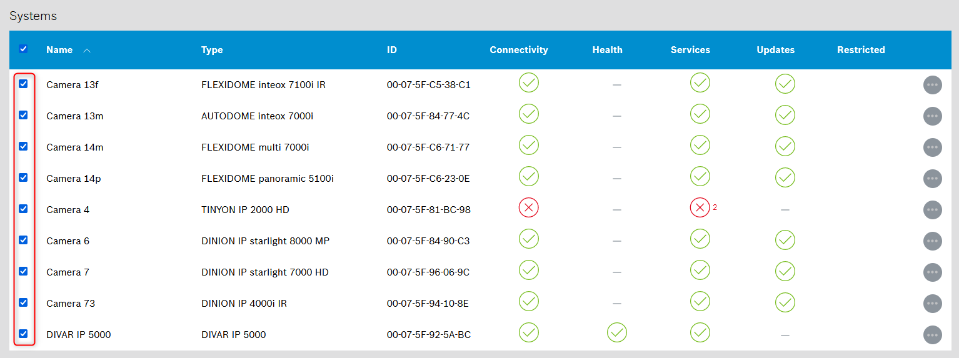The height and width of the screenshot is (358, 959).
Task: Click the Camera 14p name
Action: tap(73, 179)
